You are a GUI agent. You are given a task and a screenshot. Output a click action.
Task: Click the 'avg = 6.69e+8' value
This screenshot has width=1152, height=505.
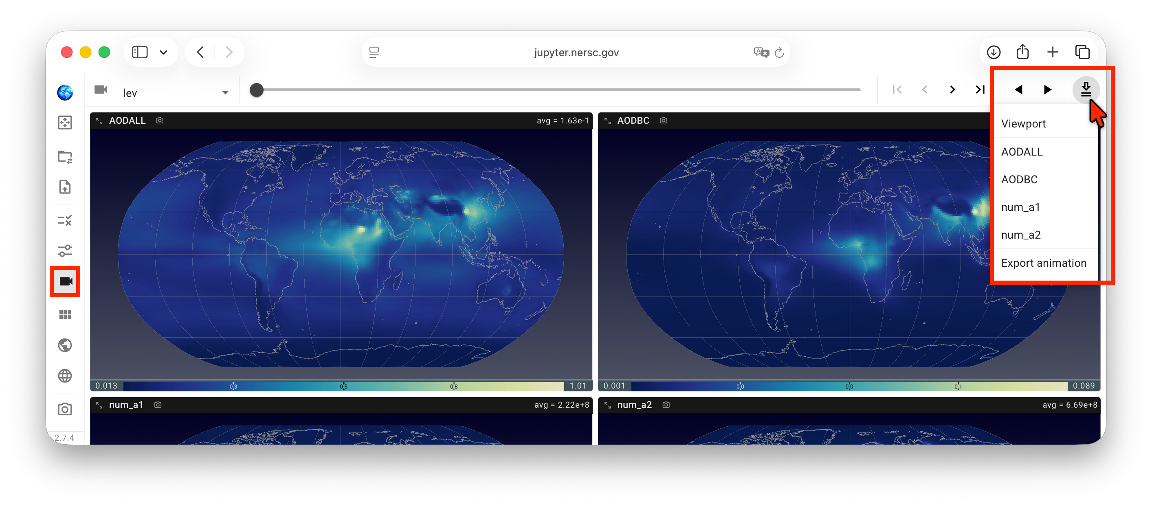[x=1069, y=405]
